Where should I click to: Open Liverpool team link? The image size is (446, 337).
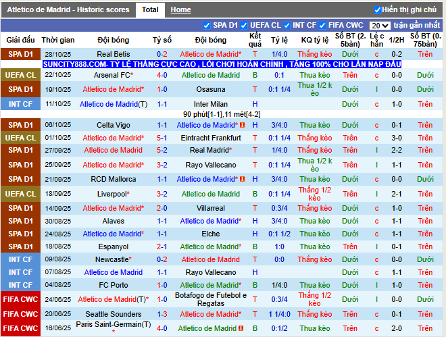click(x=114, y=194)
